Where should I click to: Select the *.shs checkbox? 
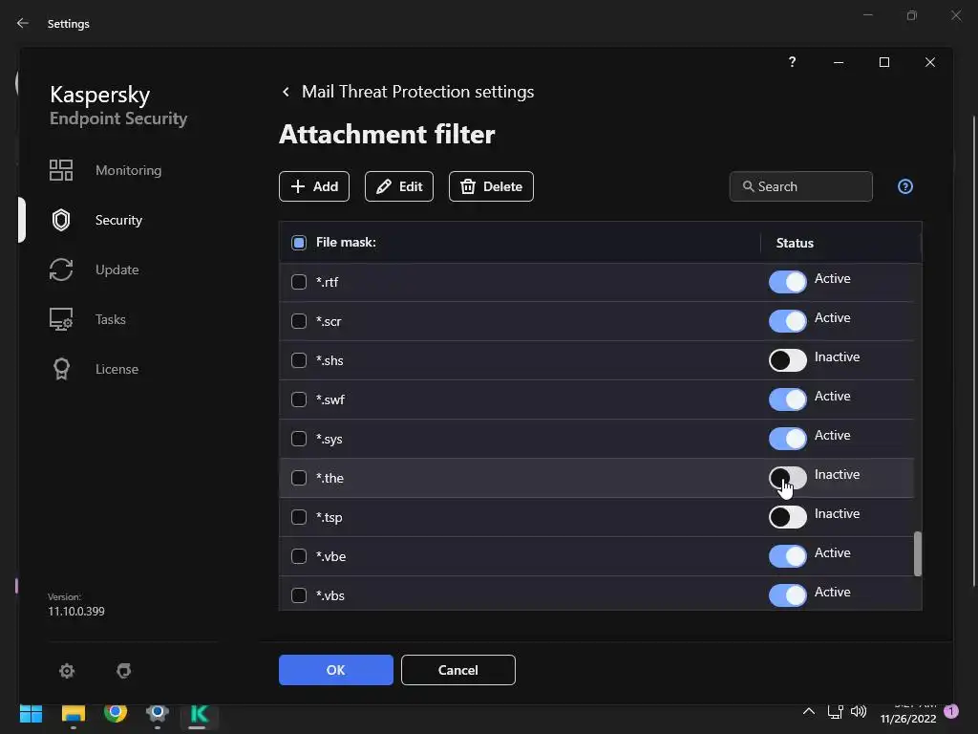click(299, 360)
